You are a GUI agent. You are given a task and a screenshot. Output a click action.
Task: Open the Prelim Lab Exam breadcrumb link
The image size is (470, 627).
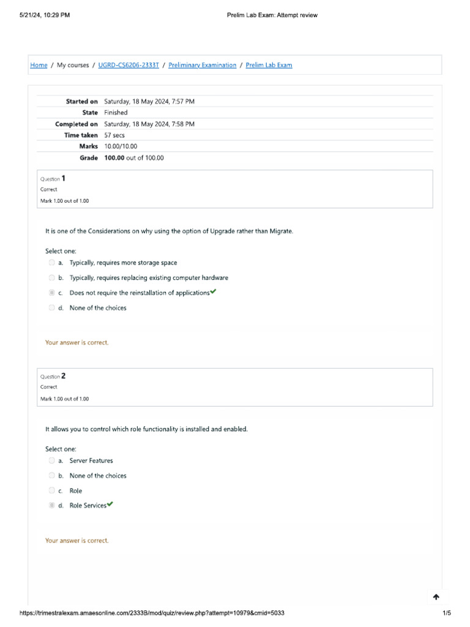point(269,65)
